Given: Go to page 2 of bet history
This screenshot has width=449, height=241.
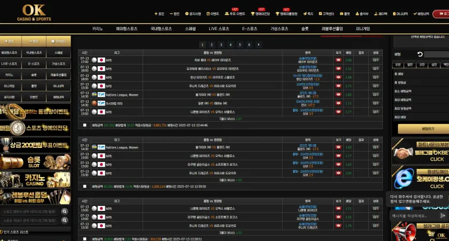Looking at the screenshot, I should pyautogui.click(x=212, y=45).
